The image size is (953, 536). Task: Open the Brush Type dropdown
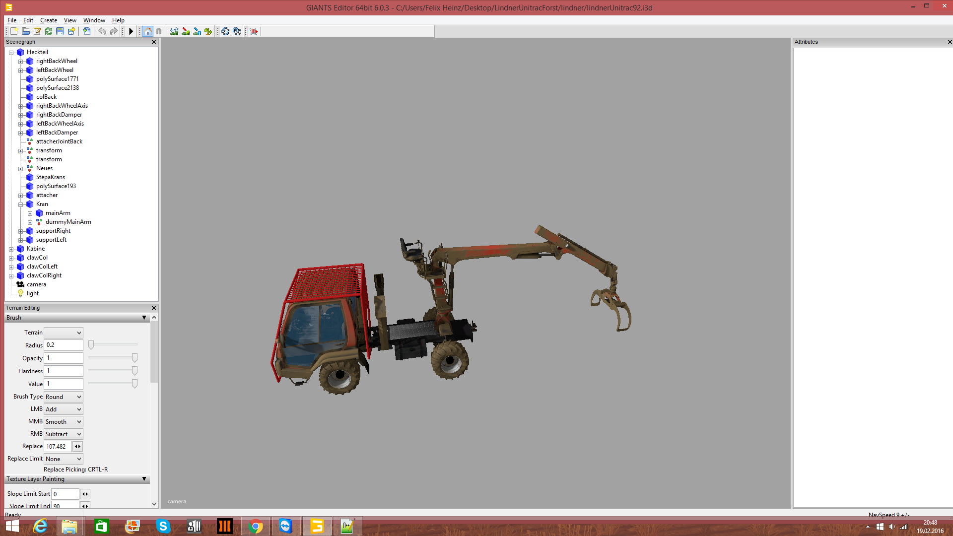click(64, 397)
